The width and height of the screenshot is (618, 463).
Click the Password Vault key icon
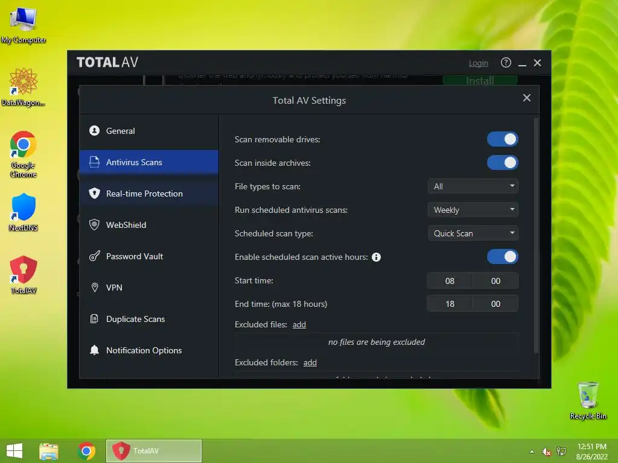94,256
